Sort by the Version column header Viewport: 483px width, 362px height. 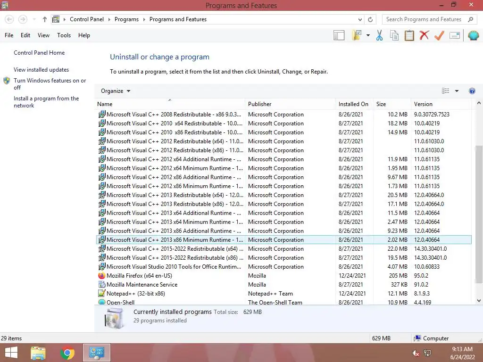tap(441, 104)
